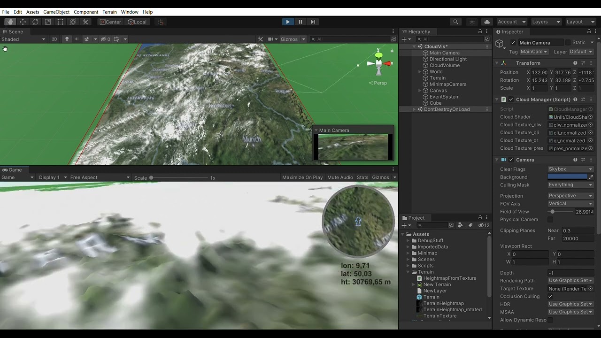Image resolution: width=601 pixels, height=338 pixels.
Task: Open Camera component more options menu
Action: pyautogui.click(x=591, y=160)
